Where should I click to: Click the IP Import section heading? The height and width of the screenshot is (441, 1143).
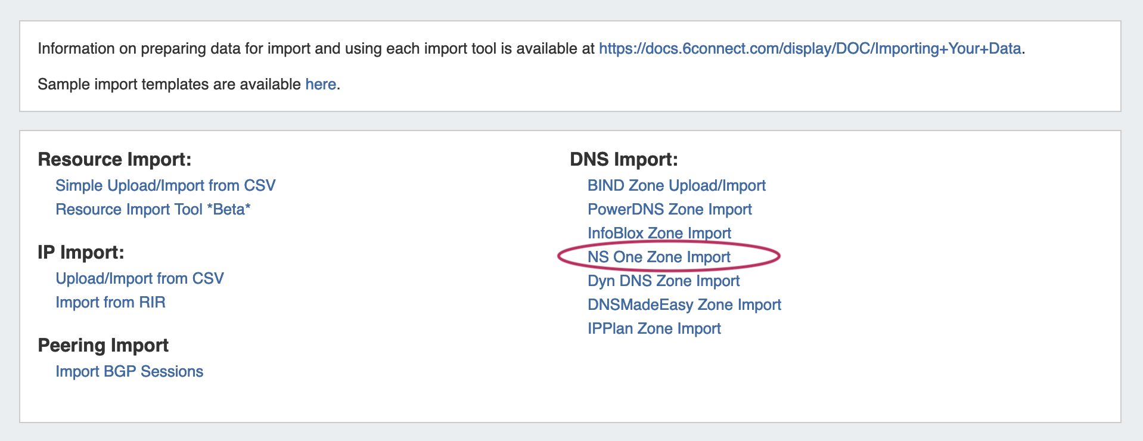click(x=80, y=252)
